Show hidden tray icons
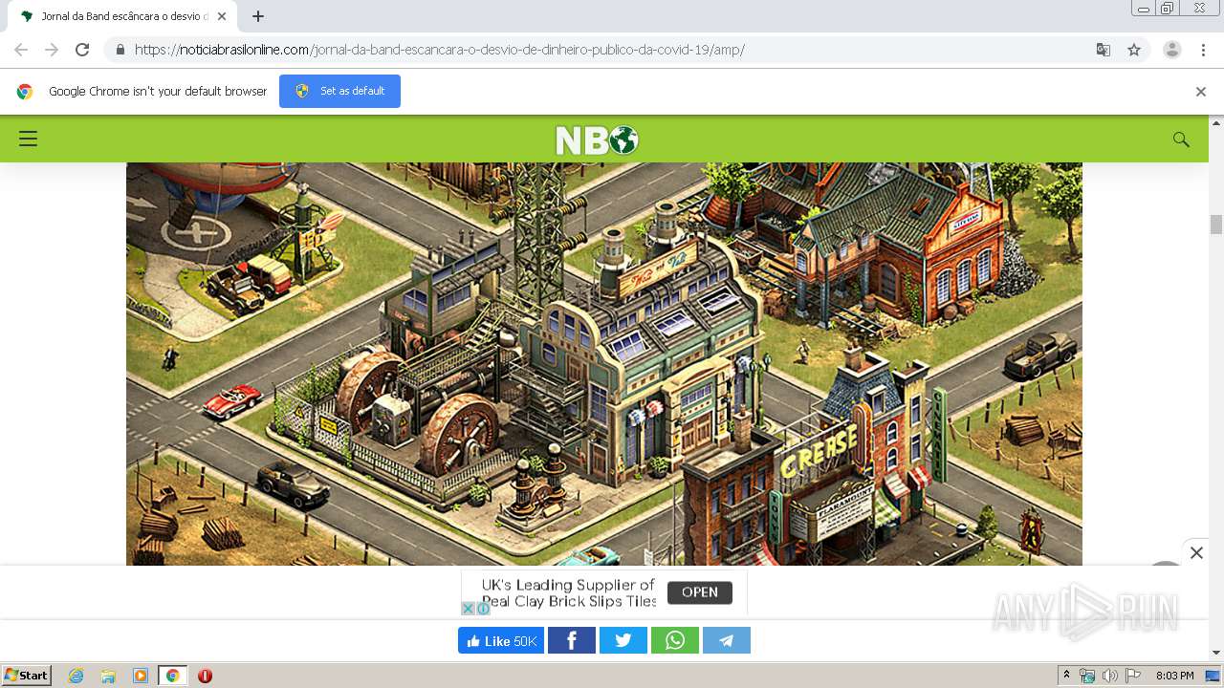 [1066, 675]
